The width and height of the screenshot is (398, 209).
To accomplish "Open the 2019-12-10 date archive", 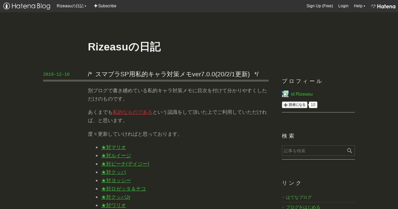I will 56,74.
